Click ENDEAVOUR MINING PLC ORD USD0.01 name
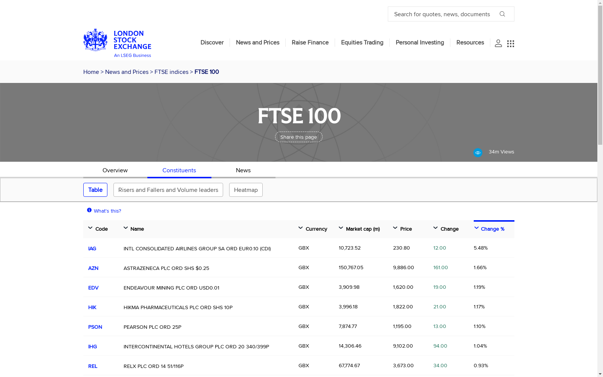The height and width of the screenshot is (377, 603). [171, 288]
